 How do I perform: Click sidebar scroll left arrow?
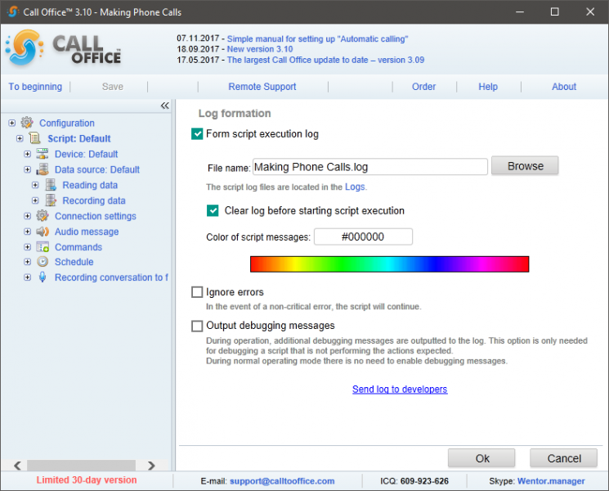click(x=17, y=466)
